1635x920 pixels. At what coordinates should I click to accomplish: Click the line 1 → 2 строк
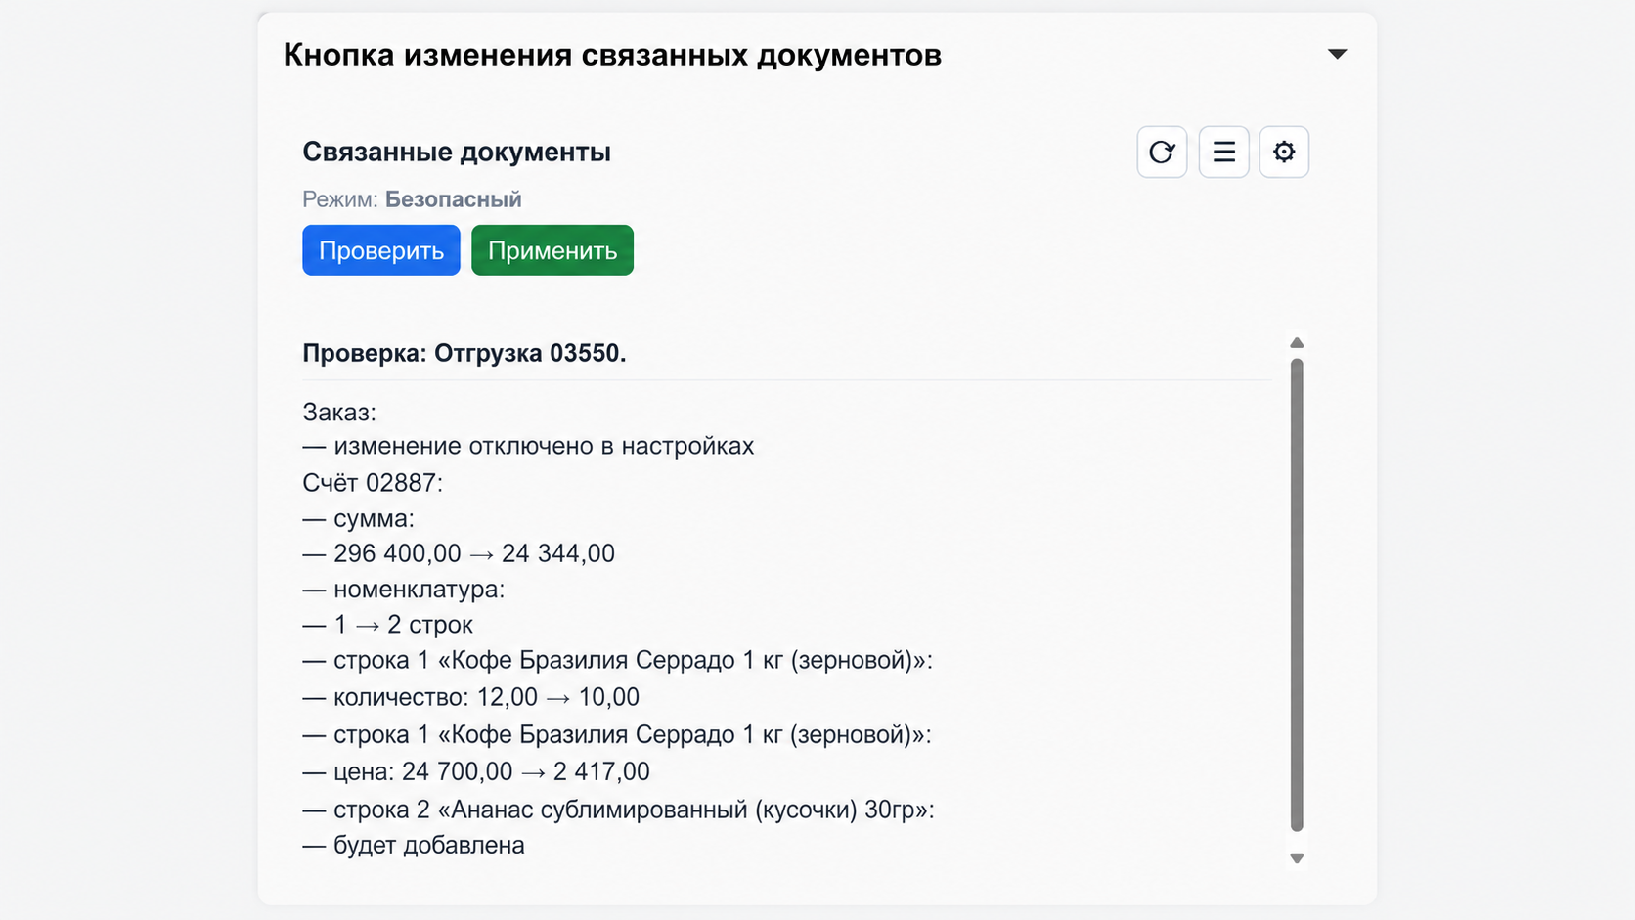click(387, 625)
